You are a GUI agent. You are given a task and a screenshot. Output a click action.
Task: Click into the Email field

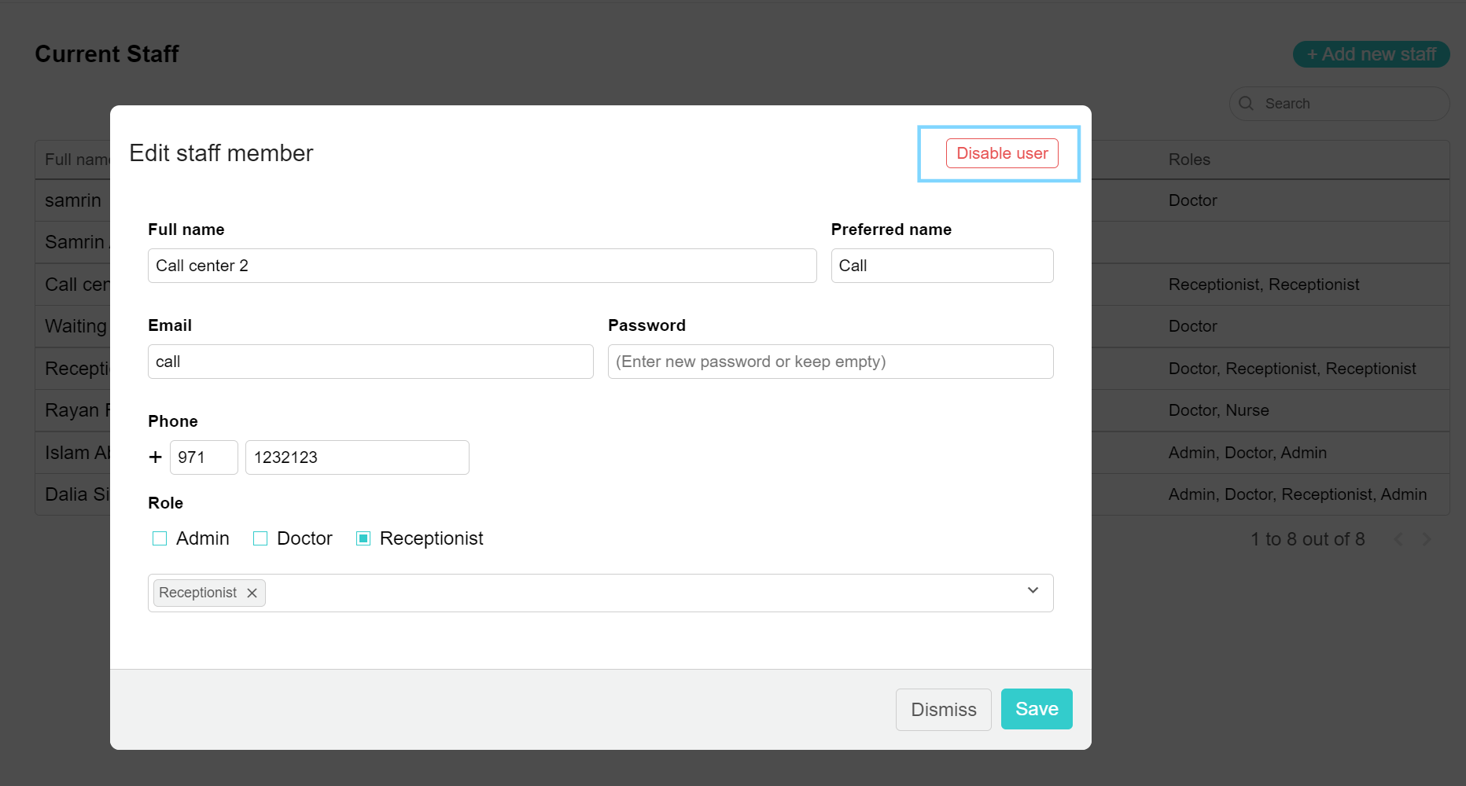click(x=370, y=362)
